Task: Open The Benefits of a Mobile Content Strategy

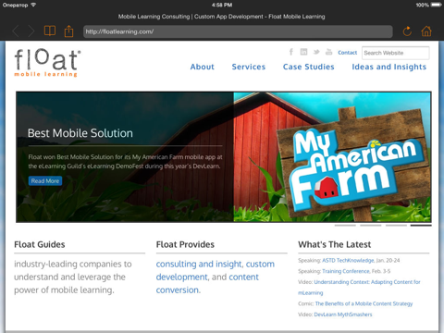Action: [364, 303]
